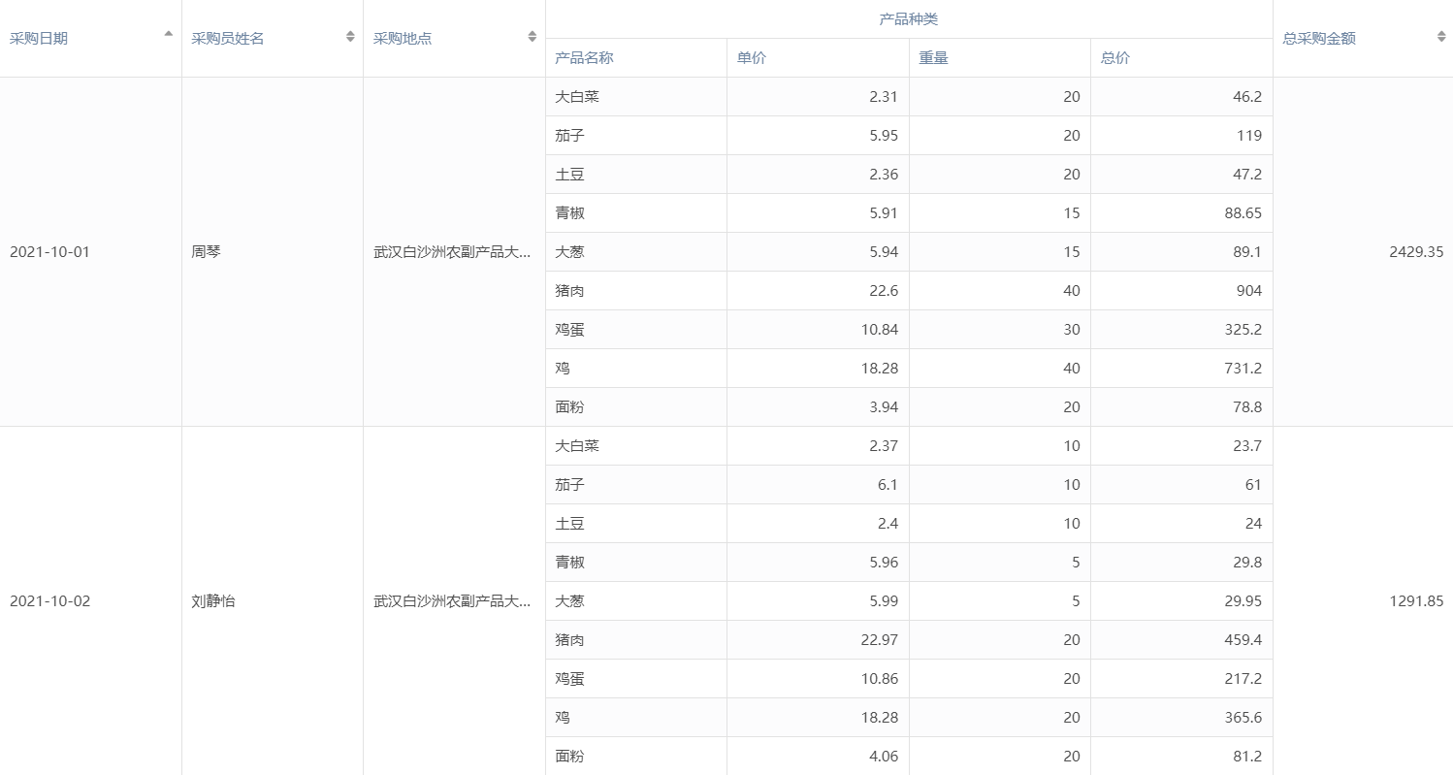Click the sort icon in 采购员姓名 header
Screen dimensions: 1453x775
350,37
